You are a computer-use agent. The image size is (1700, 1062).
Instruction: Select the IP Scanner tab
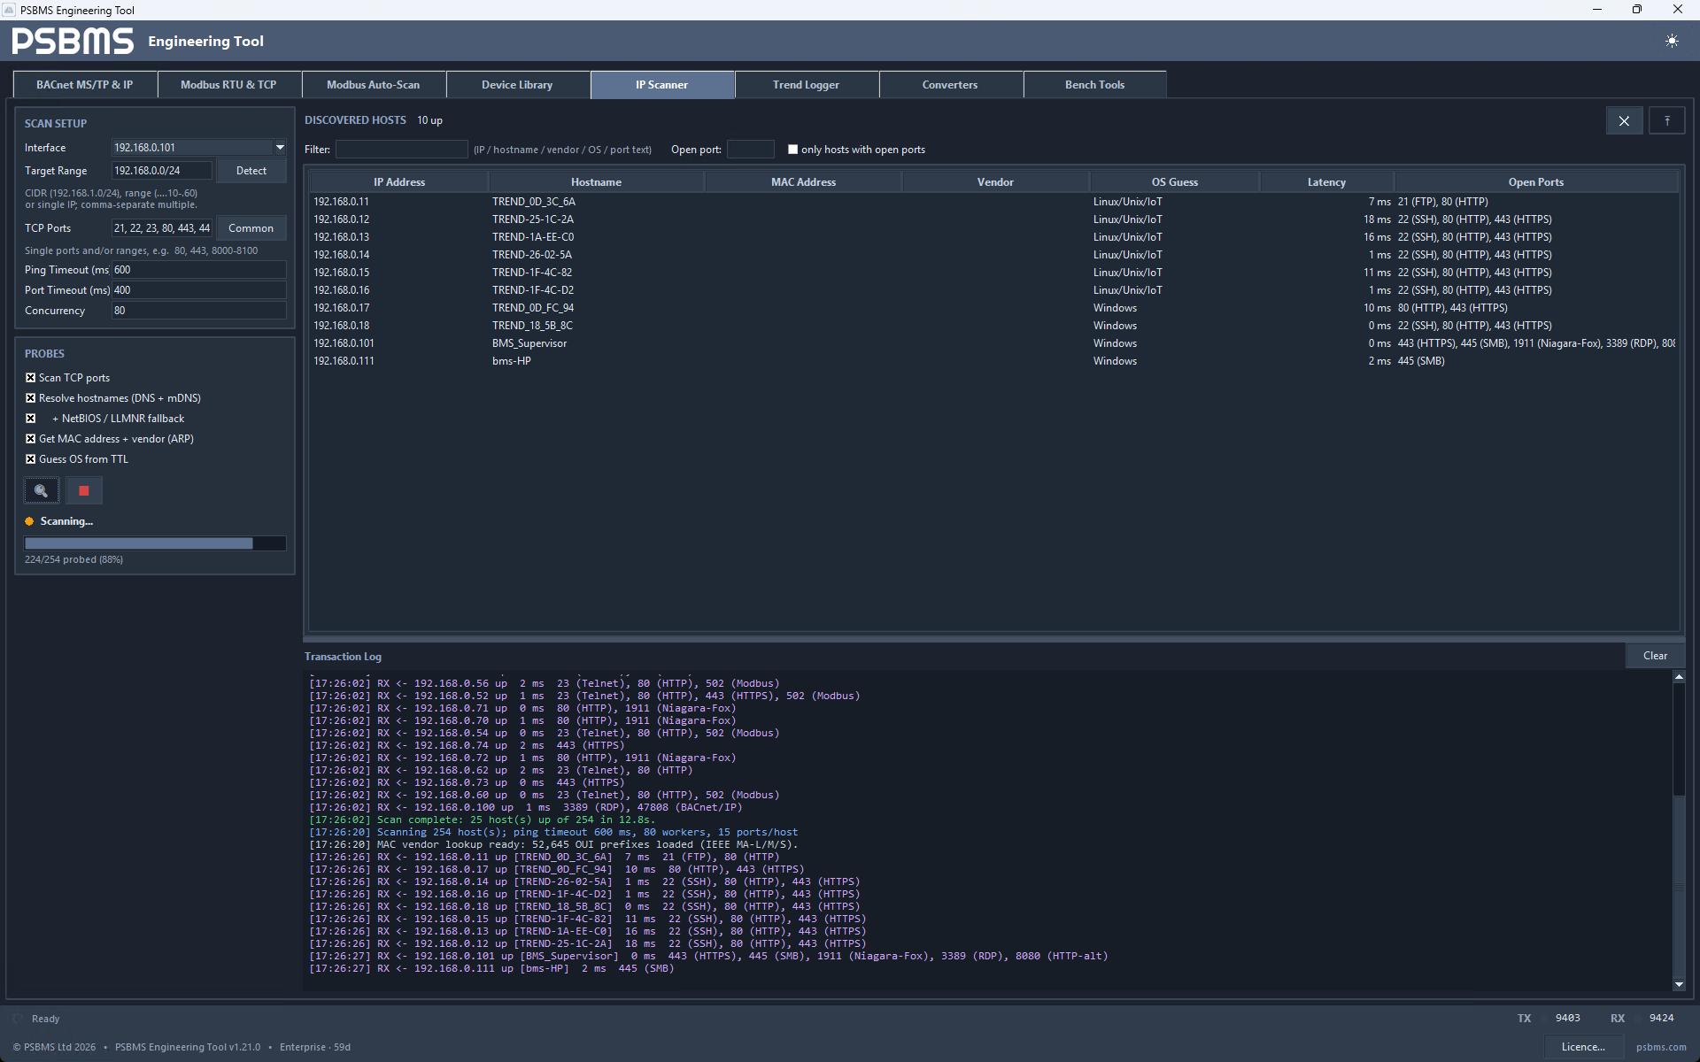click(x=661, y=85)
